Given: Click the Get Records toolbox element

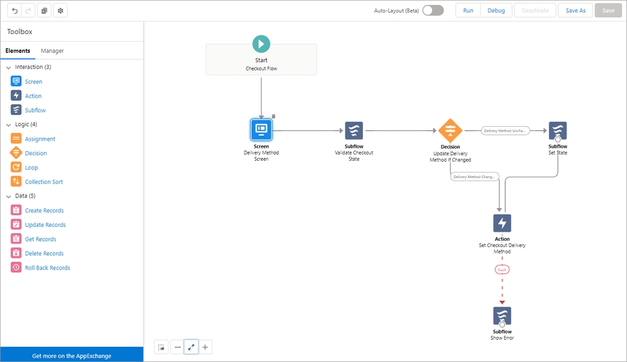Looking at the screenshot, I should pos(40,239).
